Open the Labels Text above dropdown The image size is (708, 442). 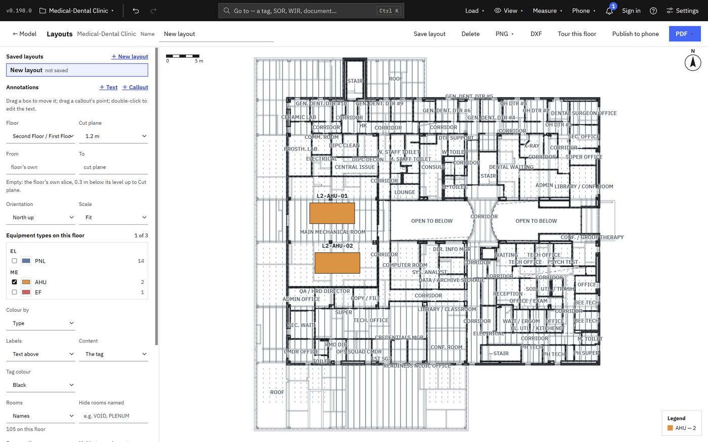pyautogui.click(x=41, y=354)
